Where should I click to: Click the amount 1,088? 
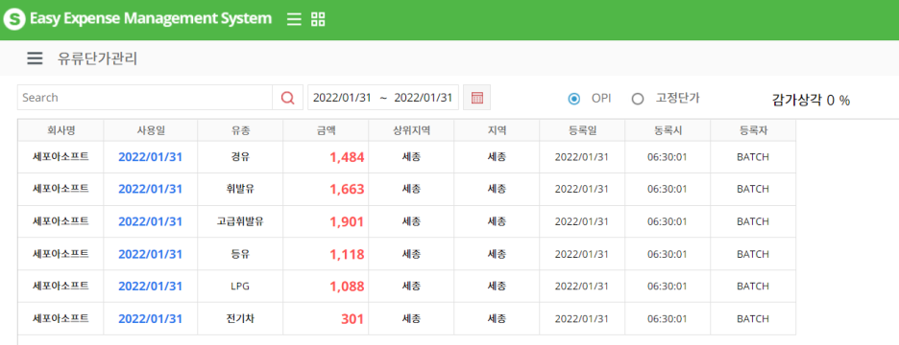click(x=347, y=287)
